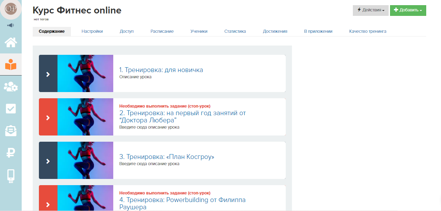The height and width of the screenshot is (211, 441).
Task: Open the green Добавить dropdown
Action: click(408, 10)
